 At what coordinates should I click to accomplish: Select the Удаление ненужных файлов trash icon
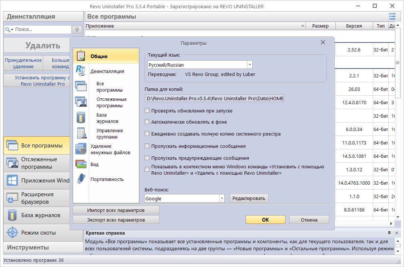click(x=81, y=149)
